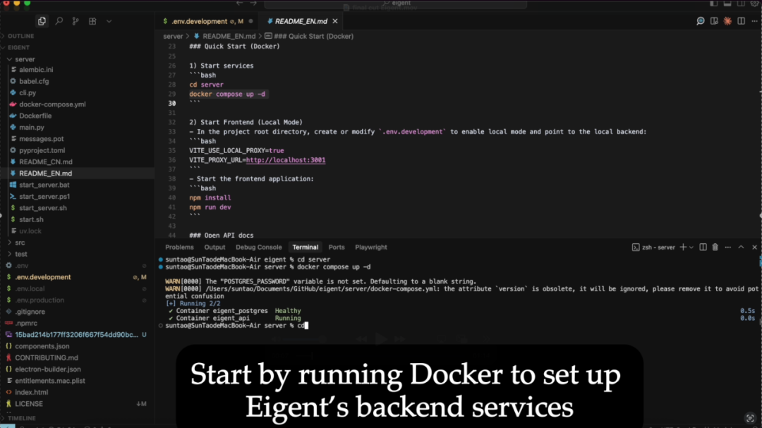Open uv.lock file
This screenshot has height=428, width=762.
tap(30, 231)
